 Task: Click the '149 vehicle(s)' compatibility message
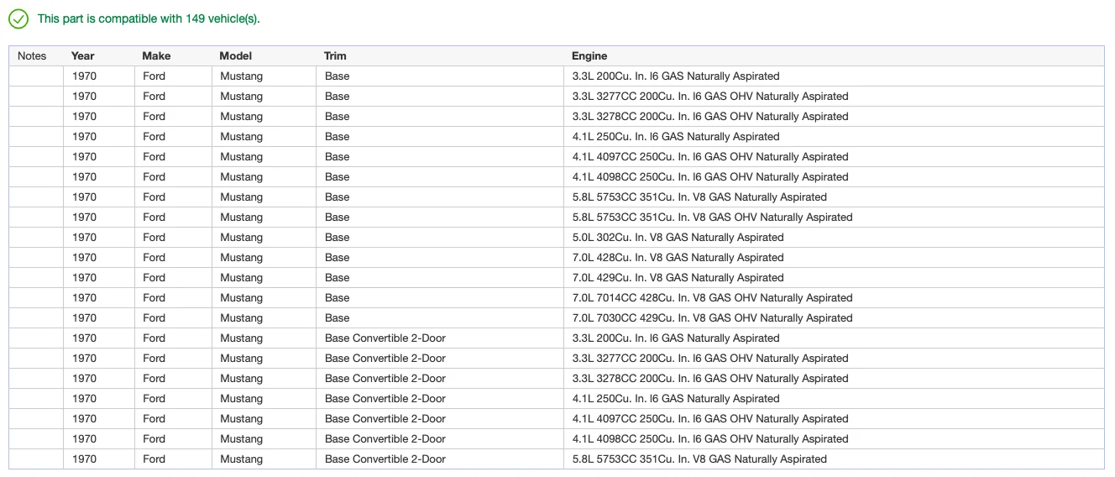click(149, 18)
